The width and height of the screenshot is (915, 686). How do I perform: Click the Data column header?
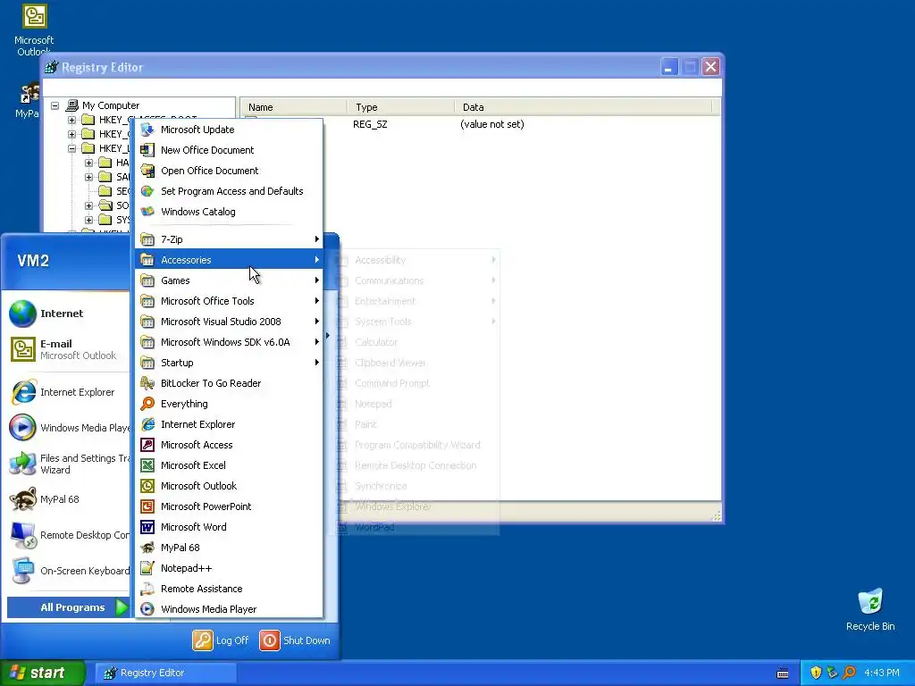pyautogui.click(x=583, y=107)
